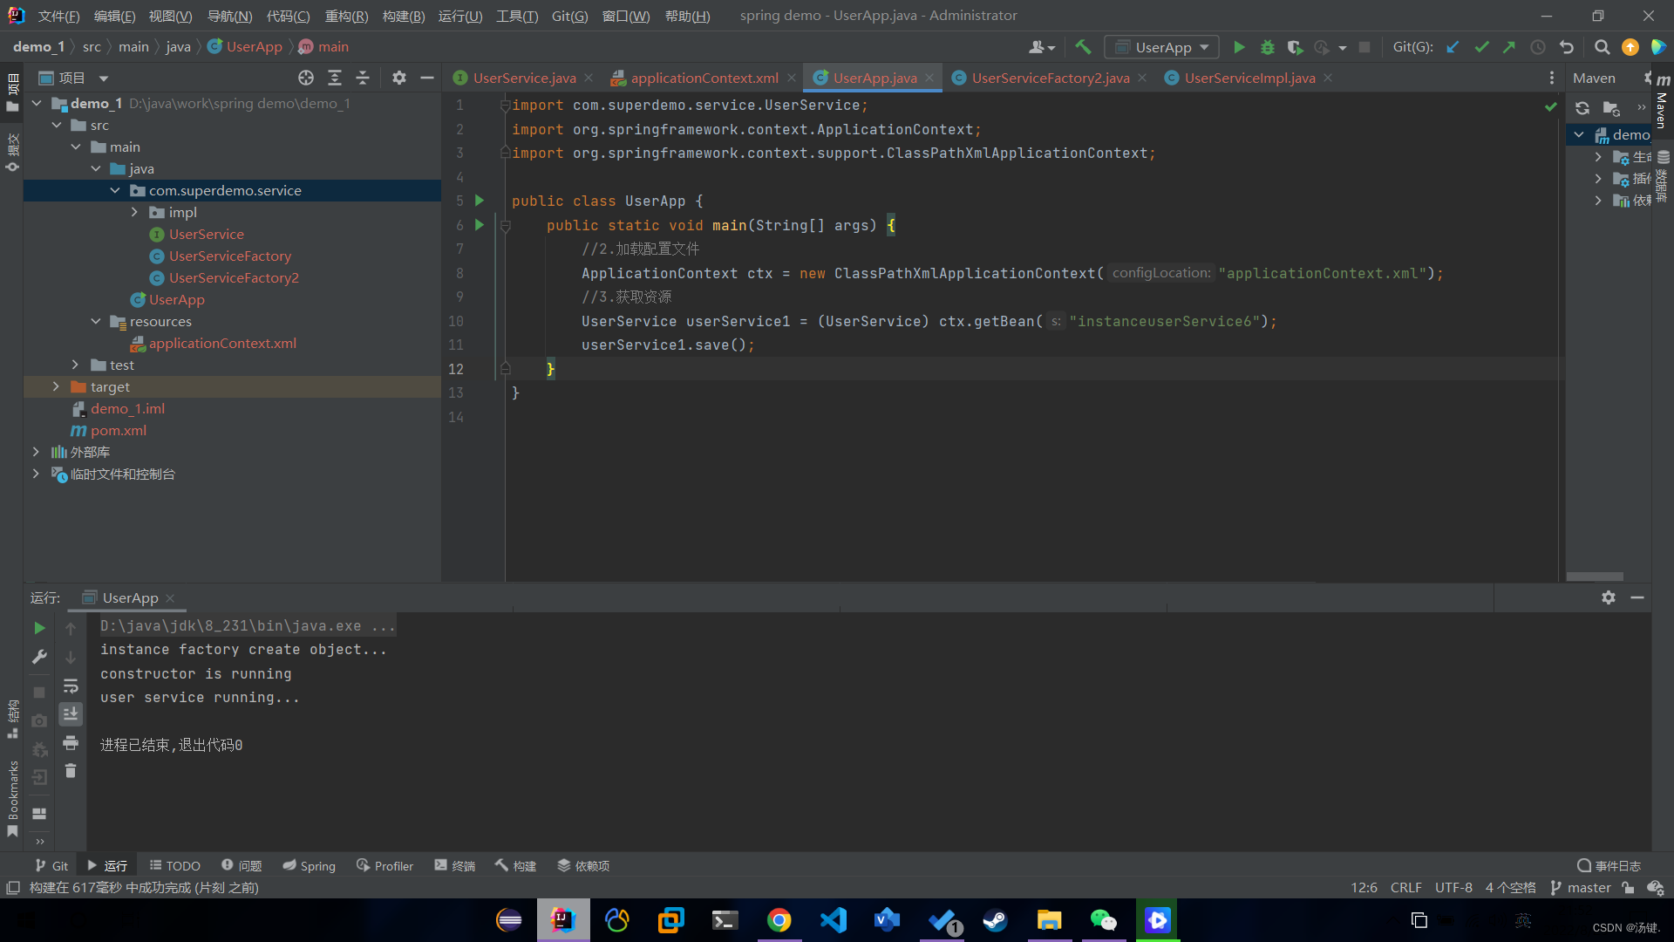Reload Maven projects refresh icon
The image size is (1674, 942).
click(x=1582, y=108)
